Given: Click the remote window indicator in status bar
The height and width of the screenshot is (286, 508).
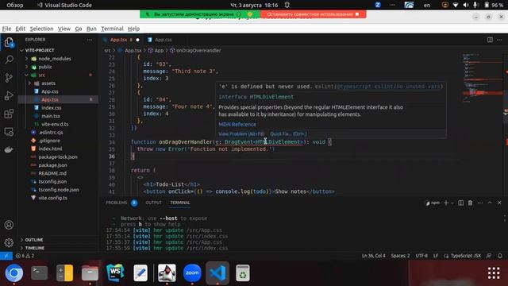Looking at the screenshot, I should click(x=6, y=256).
